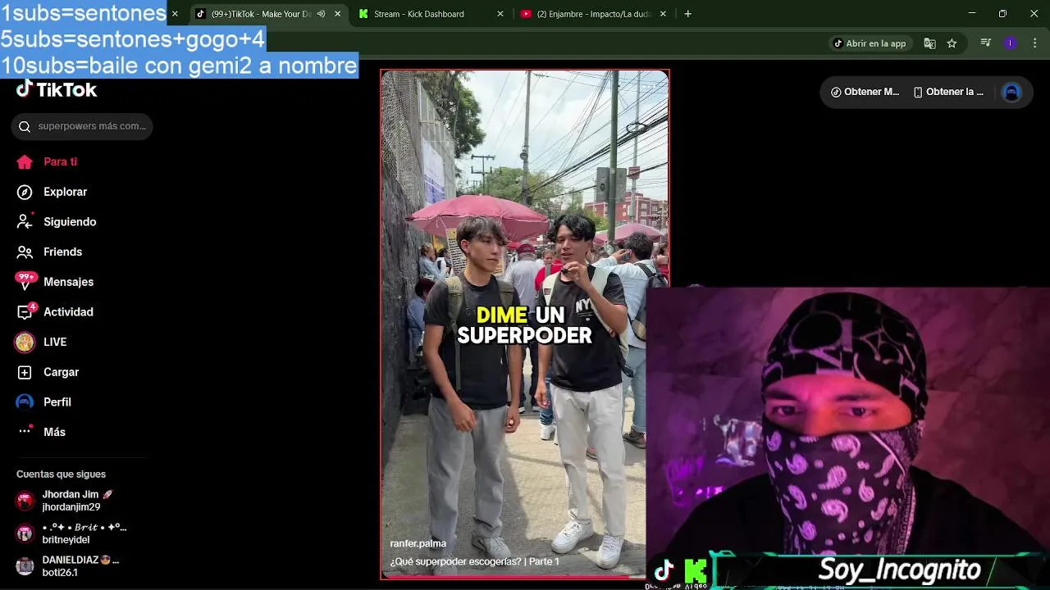Click the Actividad icon with badge 4
This screenshot has height=590, width=1050.
tap(25, 311)
